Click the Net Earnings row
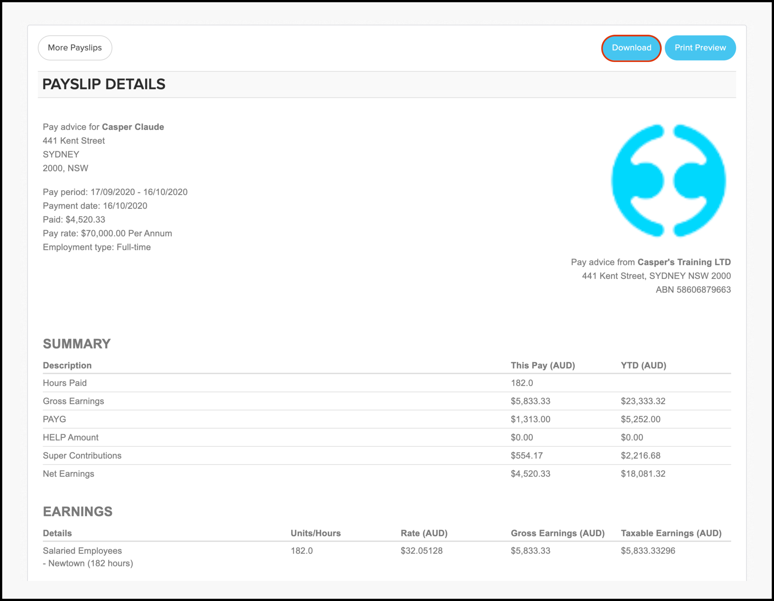Image resolution: width=774 pixels, height=601 pixels. (x=69, y=473)
